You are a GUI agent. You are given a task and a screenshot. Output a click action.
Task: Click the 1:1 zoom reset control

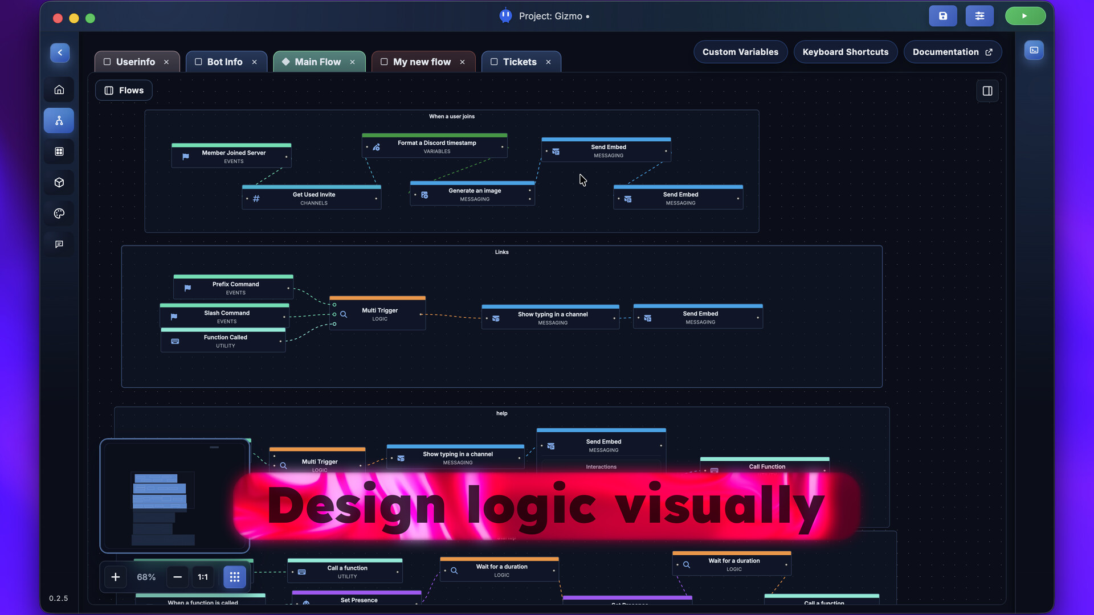(203, 577)
